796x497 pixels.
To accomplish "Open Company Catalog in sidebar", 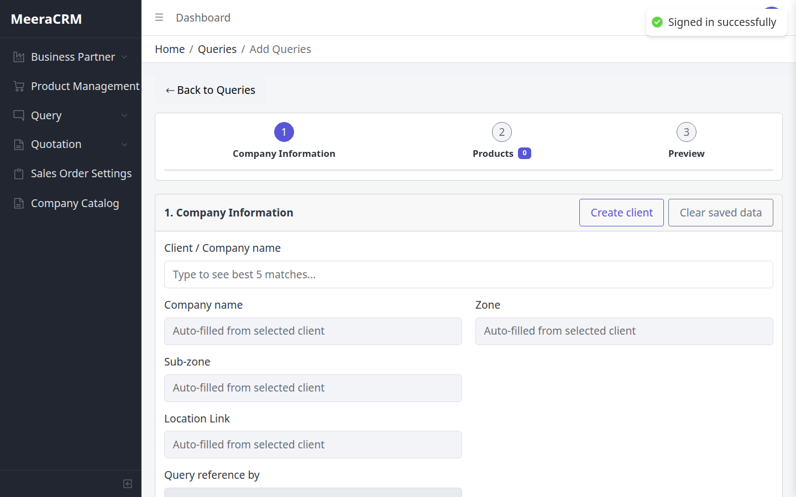I will [71, 203].
